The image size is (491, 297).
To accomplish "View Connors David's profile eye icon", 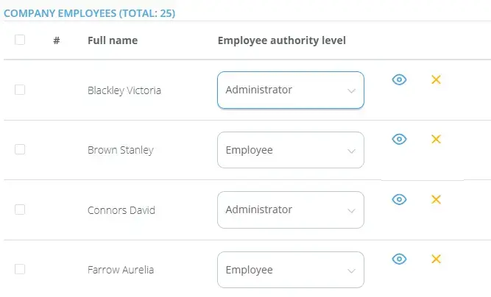I will 399,199.
